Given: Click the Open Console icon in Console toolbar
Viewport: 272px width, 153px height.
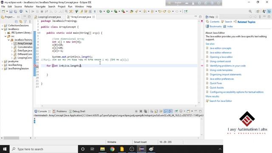Looking at the screenshot, I should click(188, 111).
